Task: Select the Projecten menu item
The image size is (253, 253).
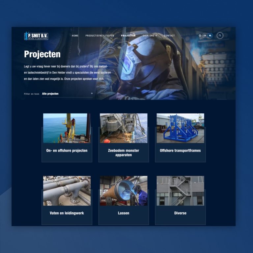Action: pyautogui.click(x=128, y=36)
